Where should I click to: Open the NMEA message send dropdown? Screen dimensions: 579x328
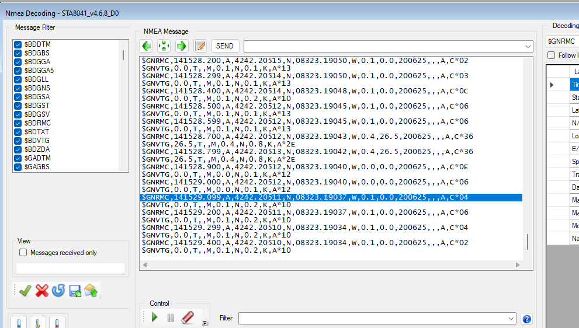tap(528, 47)
